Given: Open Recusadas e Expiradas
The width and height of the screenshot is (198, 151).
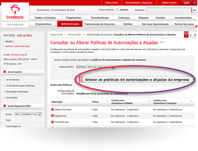Looking at the screenshot, I should 17,91.
